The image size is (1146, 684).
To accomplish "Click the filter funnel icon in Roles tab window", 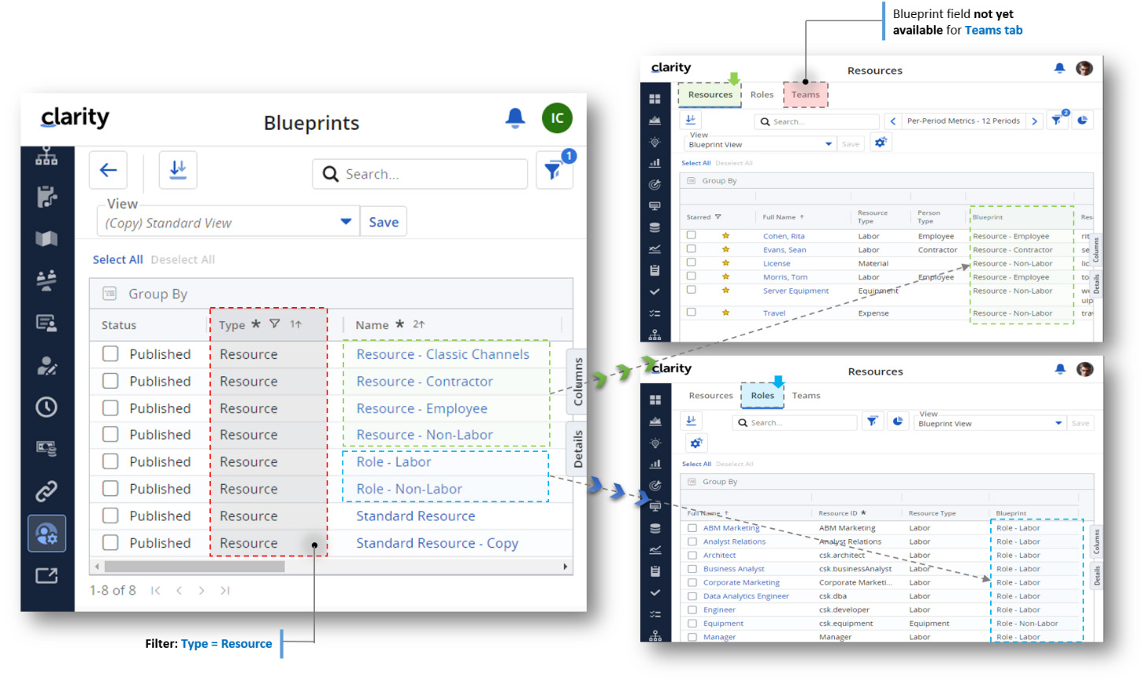I will click(872, 421).
